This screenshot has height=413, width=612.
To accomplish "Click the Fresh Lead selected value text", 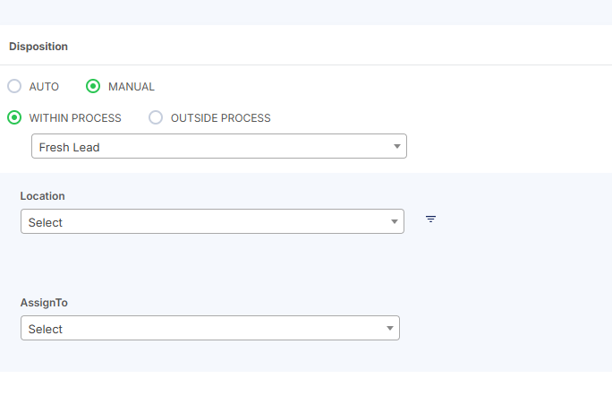I will click(x=70, y=147).
